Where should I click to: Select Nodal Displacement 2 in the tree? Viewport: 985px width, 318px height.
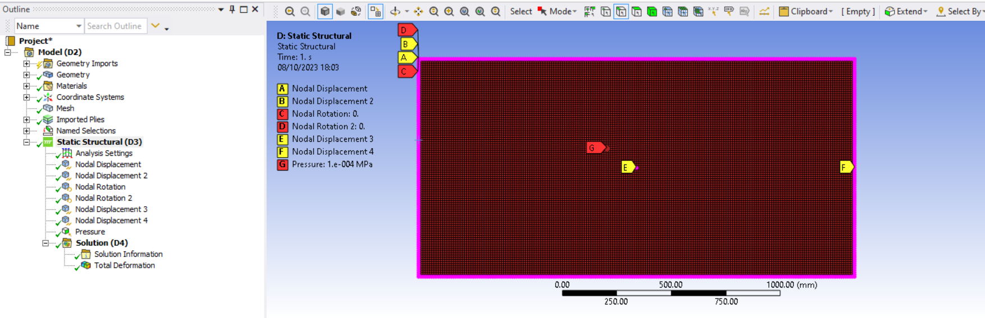111,176
